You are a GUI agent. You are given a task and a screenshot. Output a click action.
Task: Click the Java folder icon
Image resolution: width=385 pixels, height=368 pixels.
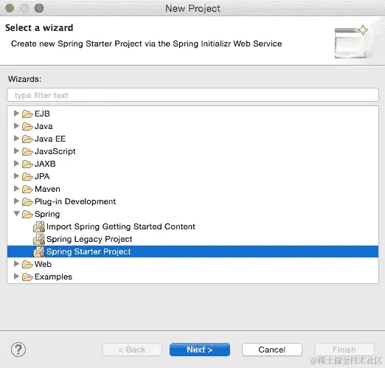point(27,126)
